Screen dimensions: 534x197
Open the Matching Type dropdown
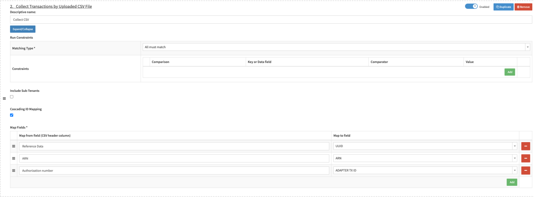point(336,47)
